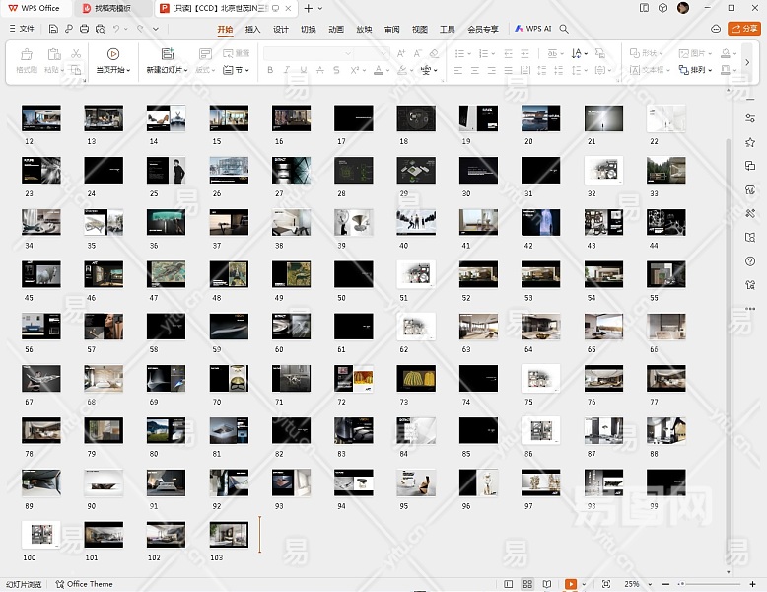
Task: Select slide thumbnail number 51
Action: click(416, 273)
